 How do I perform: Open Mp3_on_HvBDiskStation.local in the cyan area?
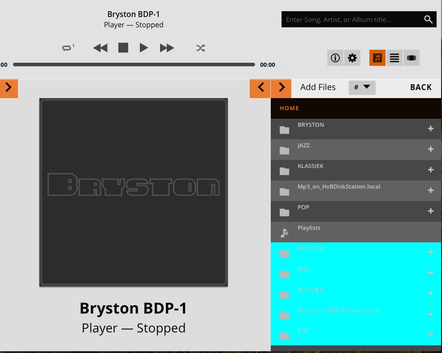click(356, 314)
